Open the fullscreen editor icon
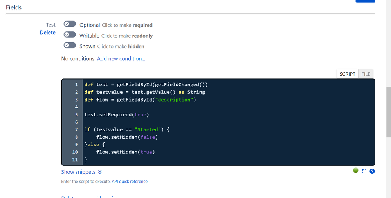 click(364, 171)
